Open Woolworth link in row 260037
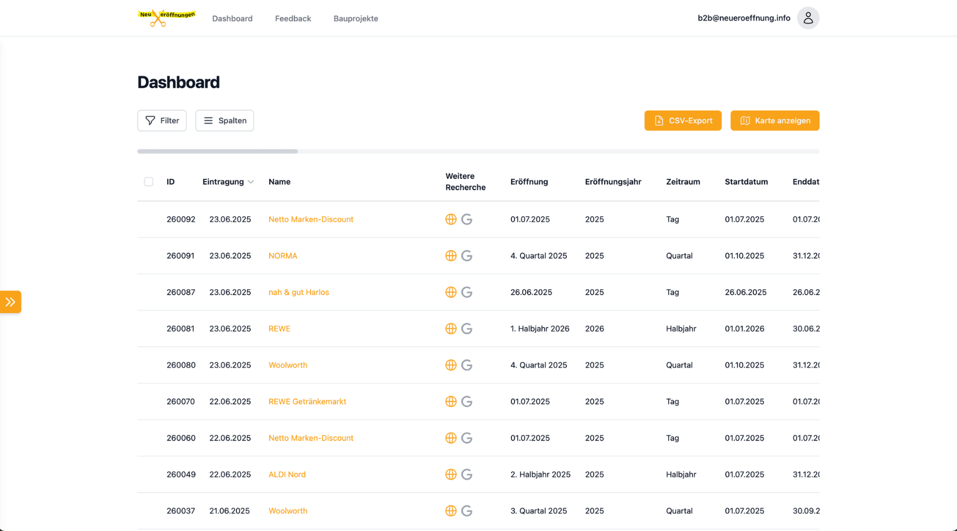This screenshot has height=531, width=957. tap(288, 511)
